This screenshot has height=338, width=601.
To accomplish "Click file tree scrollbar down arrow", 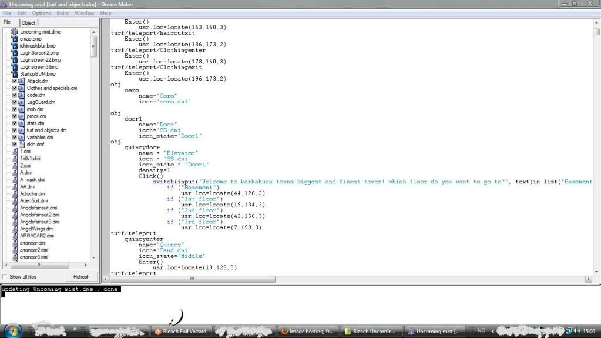I will coord(93,257).
